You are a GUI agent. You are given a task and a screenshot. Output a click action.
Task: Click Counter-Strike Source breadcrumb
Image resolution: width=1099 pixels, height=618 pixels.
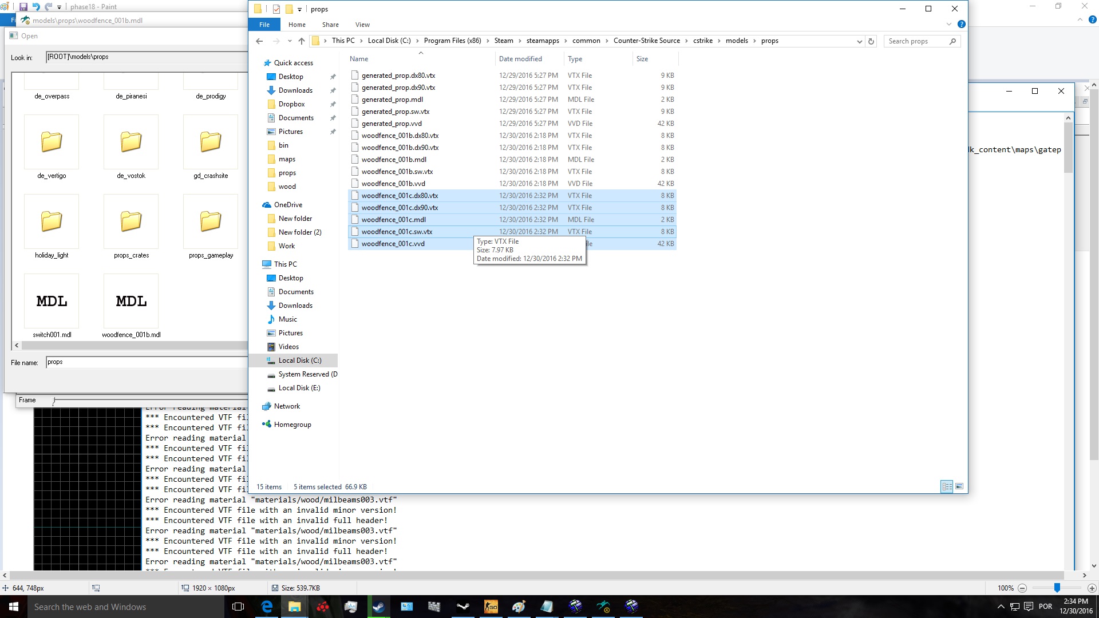click(647, 41)
